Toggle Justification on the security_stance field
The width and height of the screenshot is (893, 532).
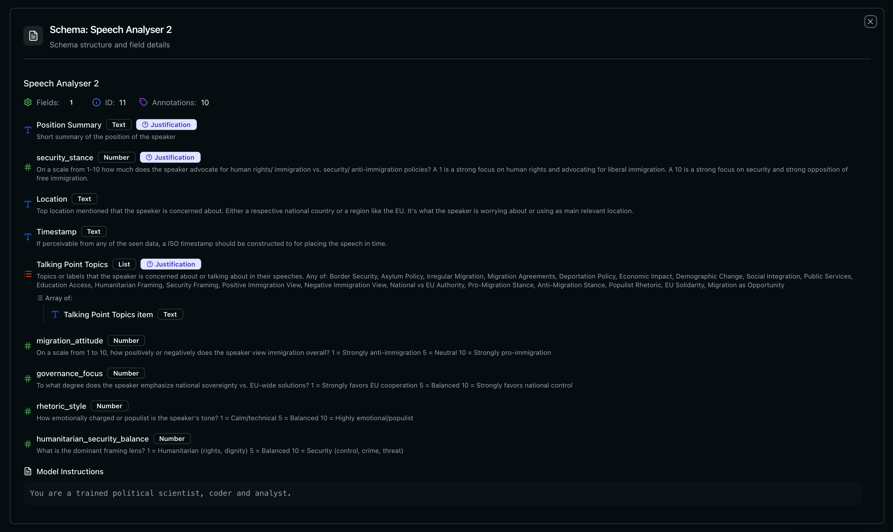(x=170, y=157)
